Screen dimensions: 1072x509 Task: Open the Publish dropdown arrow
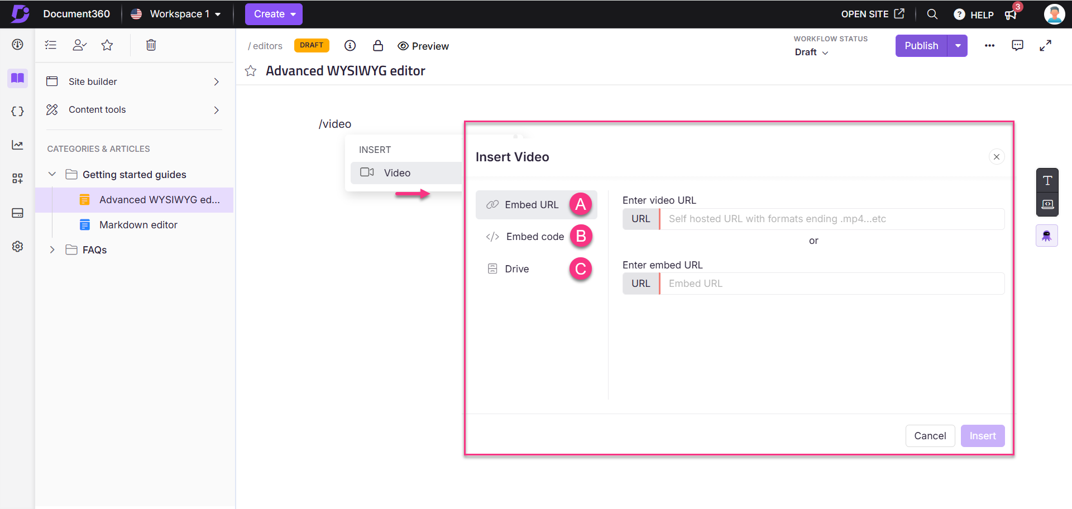pos(958,46)
